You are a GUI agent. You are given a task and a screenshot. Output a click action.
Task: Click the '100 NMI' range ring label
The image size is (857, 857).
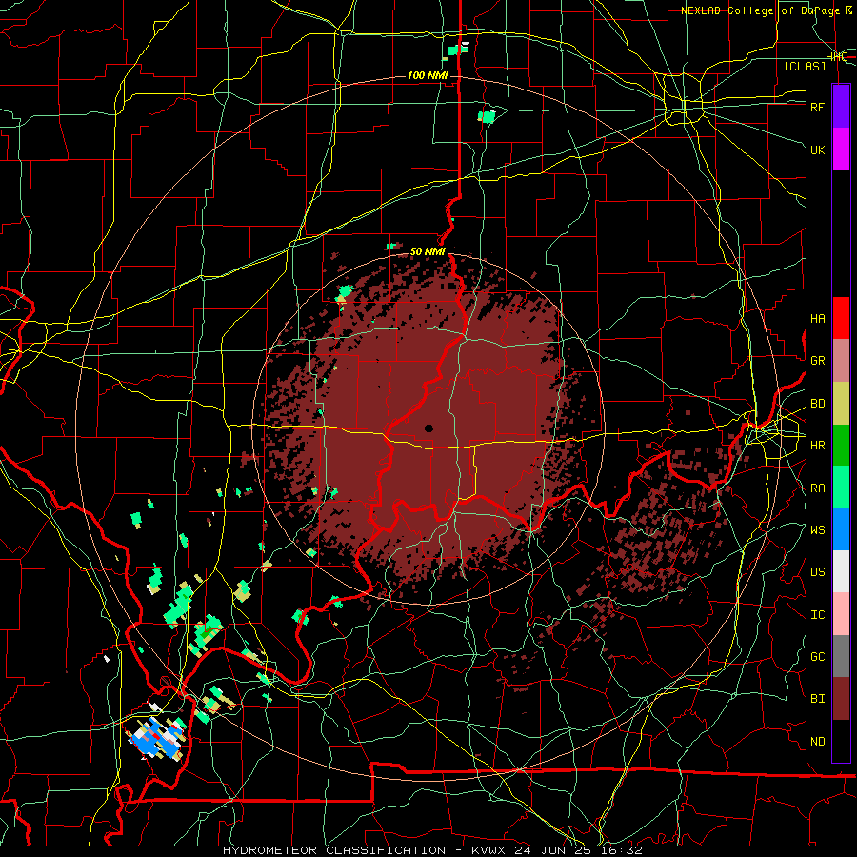coord(428,75)
